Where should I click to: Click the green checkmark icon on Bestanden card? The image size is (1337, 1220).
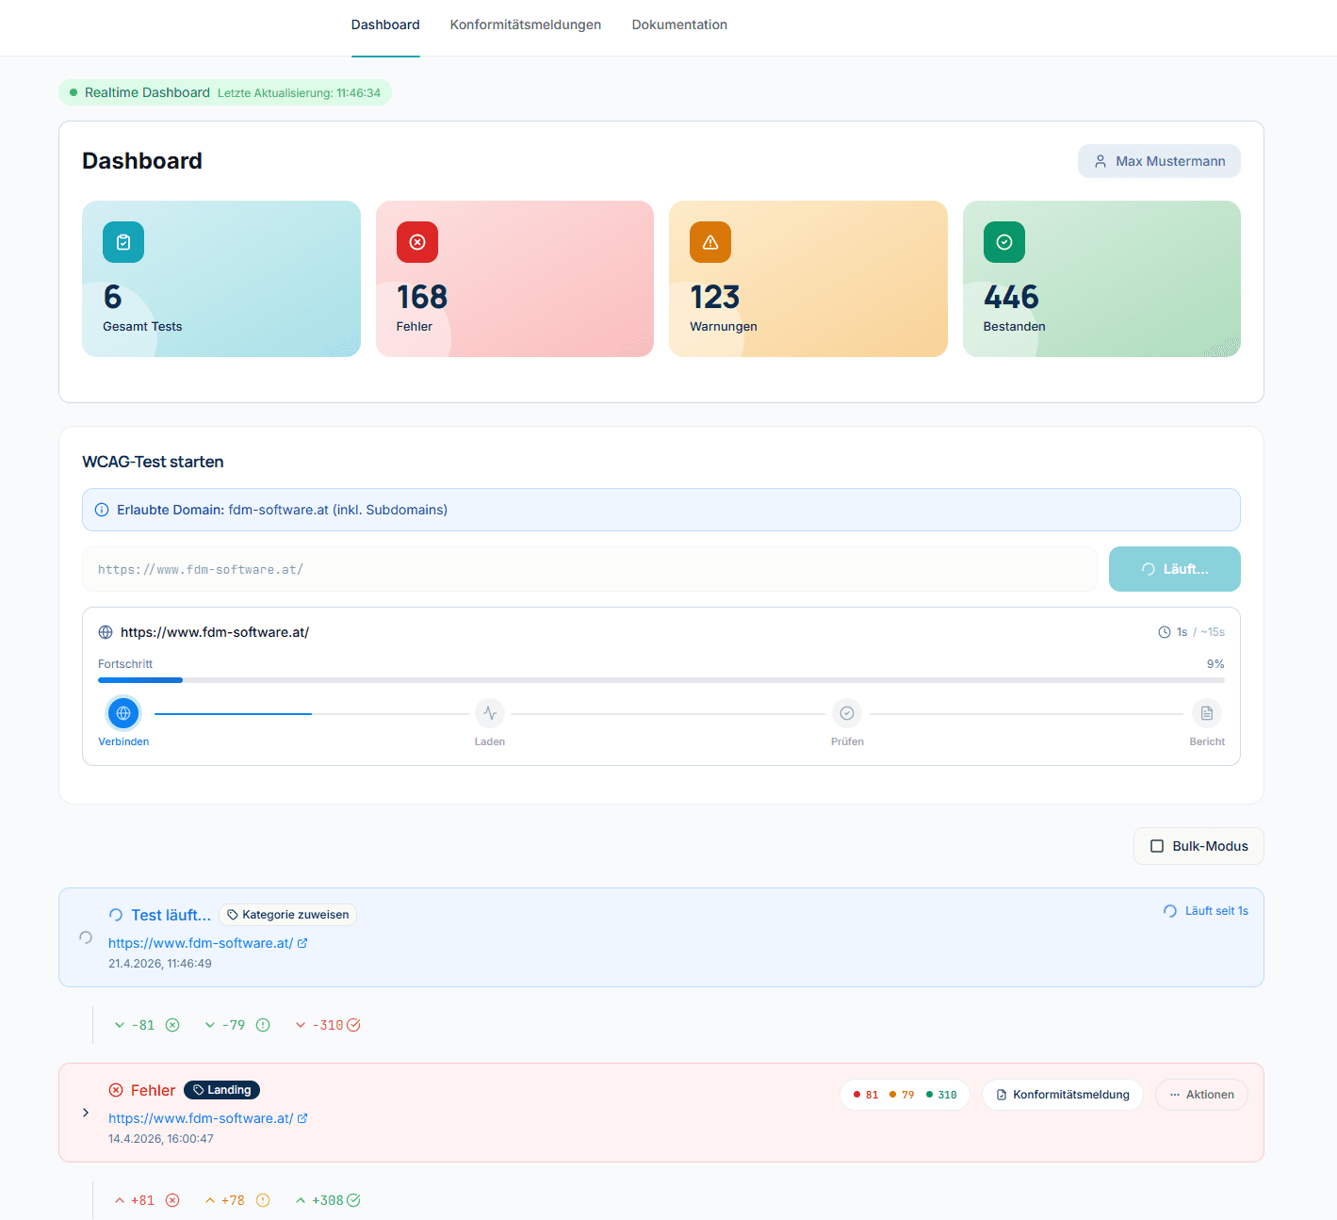click(x=1004, y=242)
